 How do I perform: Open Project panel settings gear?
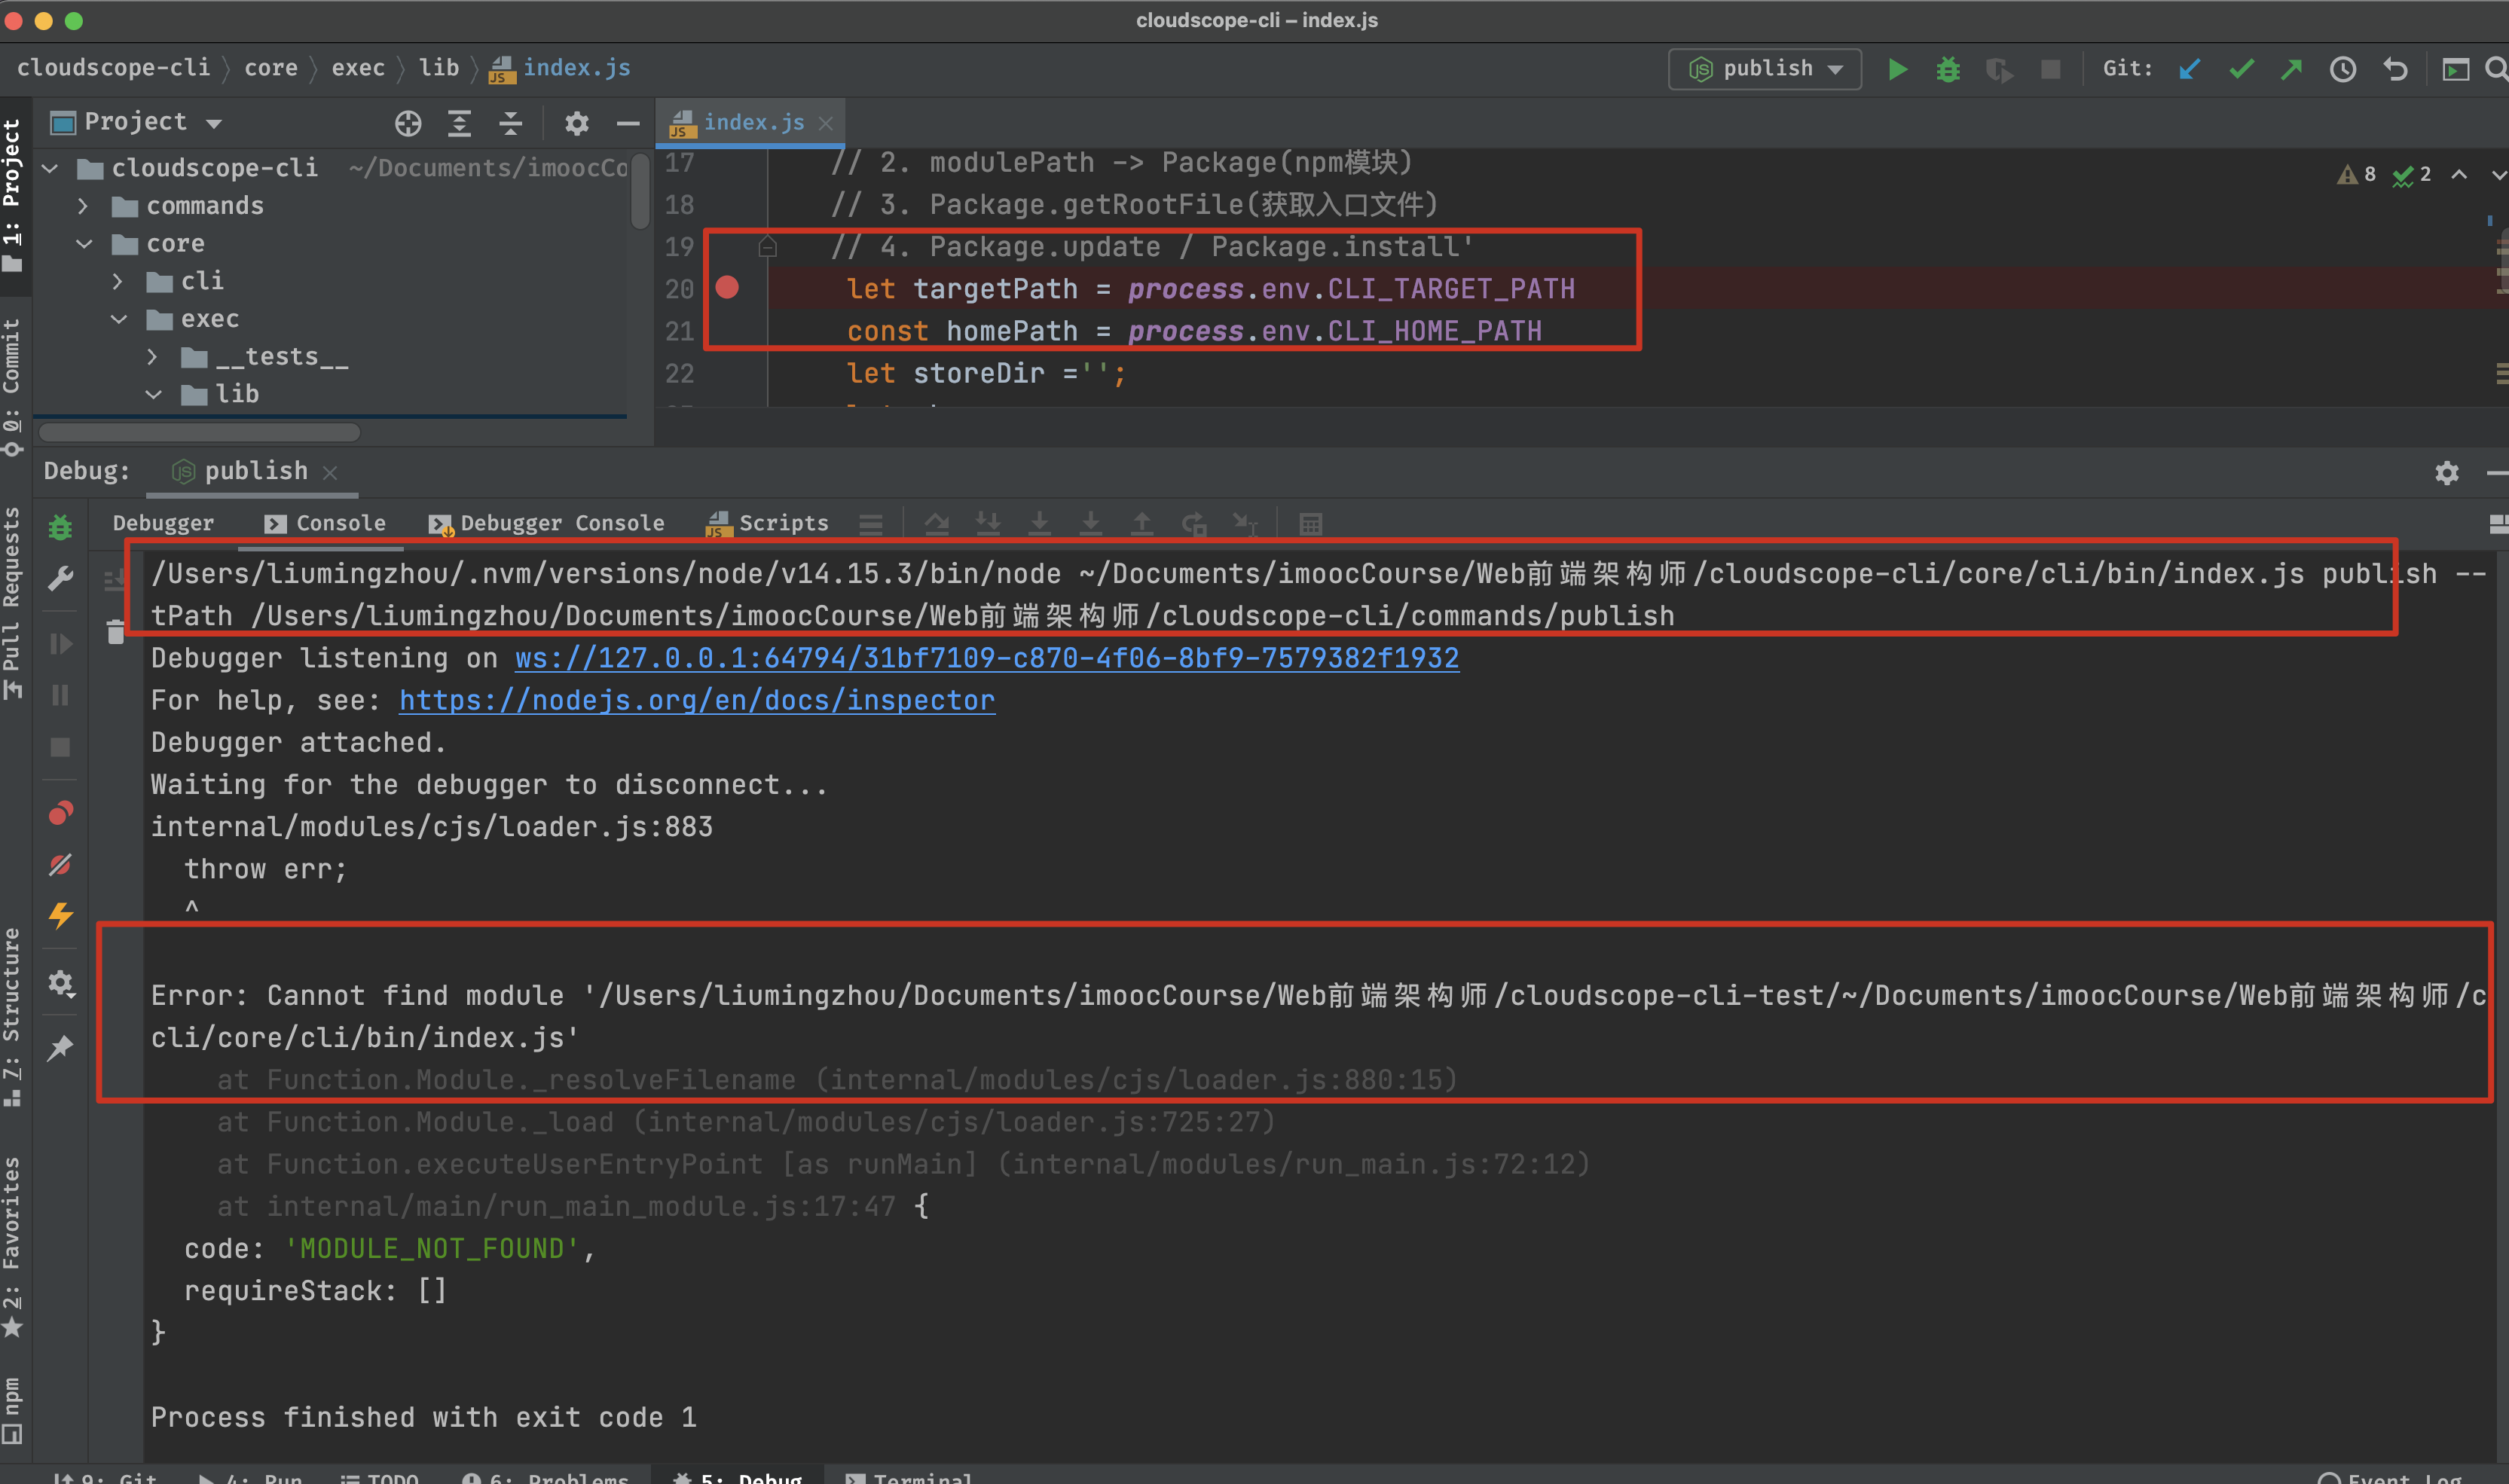tap(577, 123)
